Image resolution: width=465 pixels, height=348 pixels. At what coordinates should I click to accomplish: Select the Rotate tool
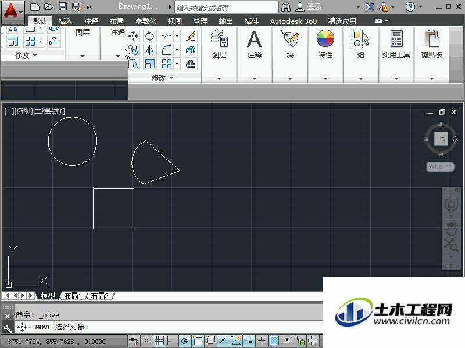pyautogui.click(x=150, y=36)
